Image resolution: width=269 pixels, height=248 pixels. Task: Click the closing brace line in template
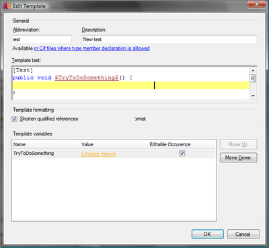pos(14,92)
